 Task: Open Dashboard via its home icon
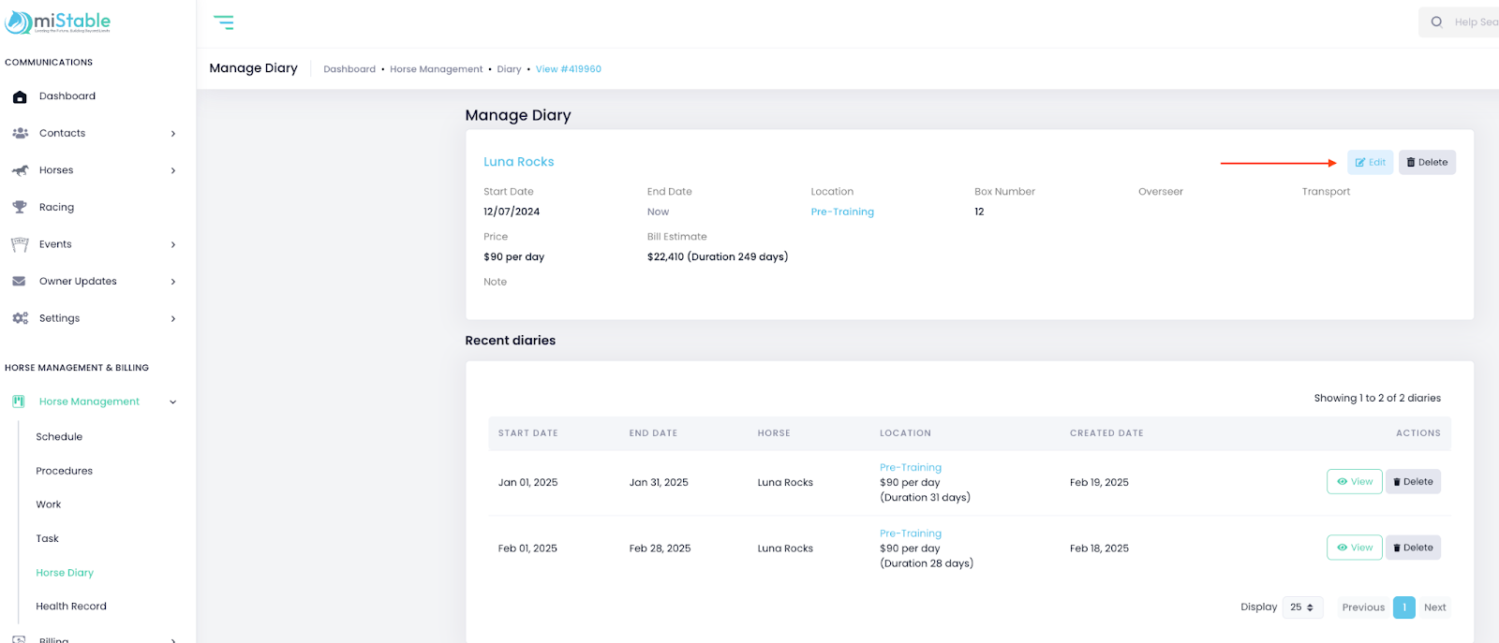20,96
